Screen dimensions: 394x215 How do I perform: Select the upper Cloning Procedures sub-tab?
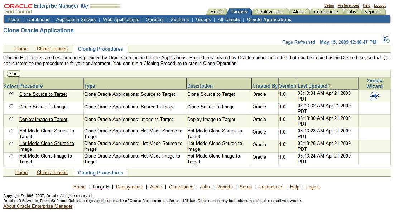tap(101, 49)
